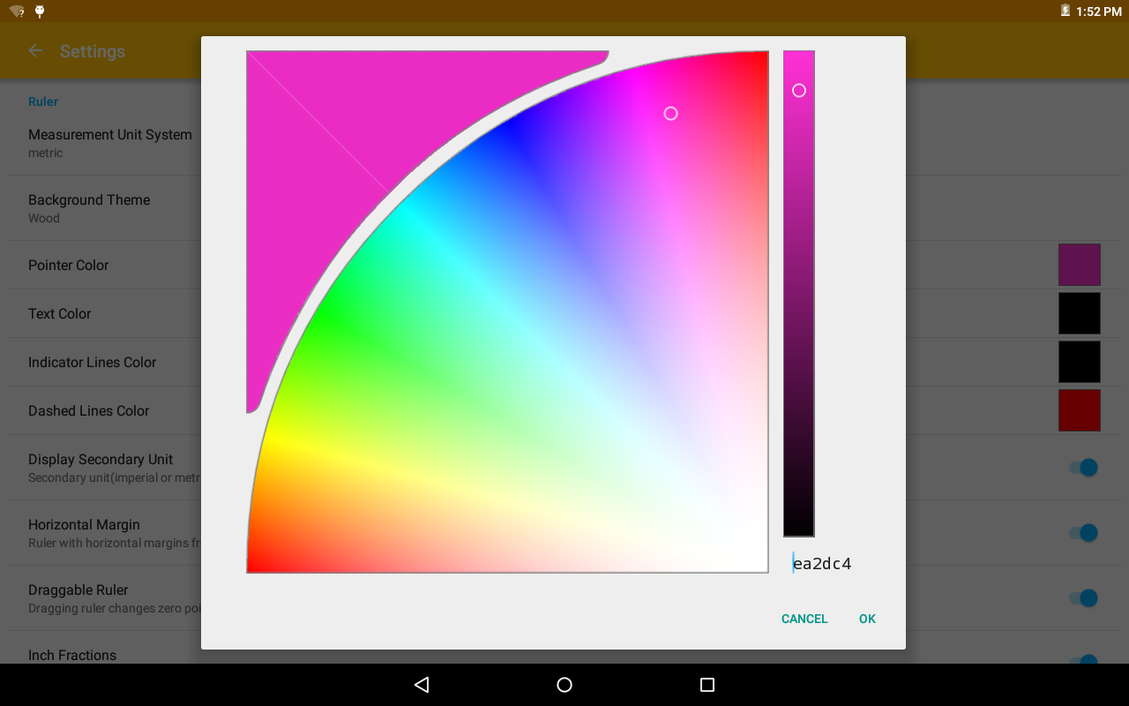Screen dimensions: 1129x706
Task: Select the Ruler section header
Action: [43, 101]
